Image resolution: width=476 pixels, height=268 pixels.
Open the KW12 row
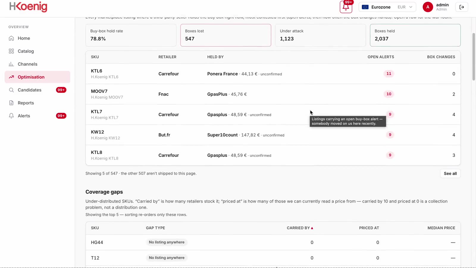click(273, 135)
